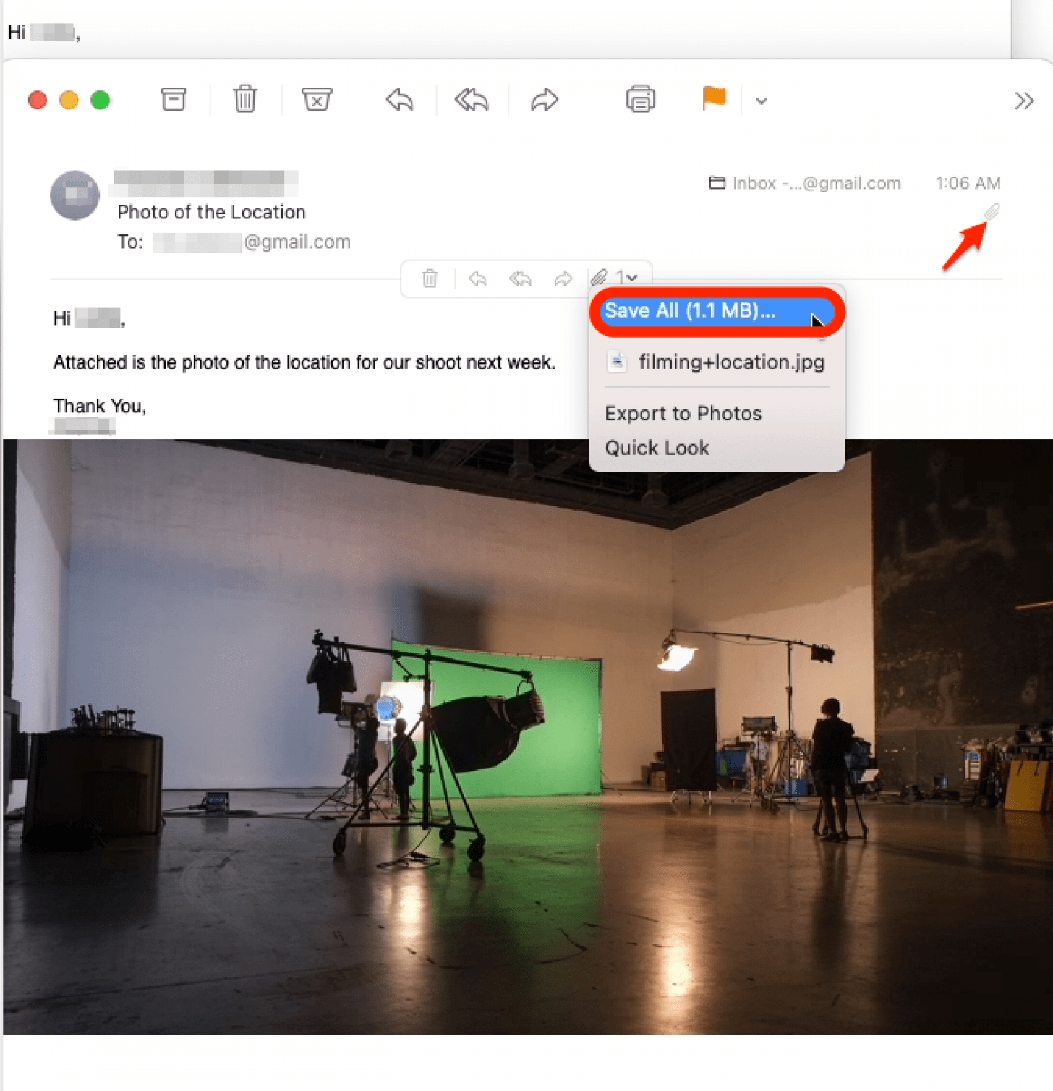Click the paperclip attachment indicator near the time
This screenshot has height=1091, width=1053.
click(992, 211)
